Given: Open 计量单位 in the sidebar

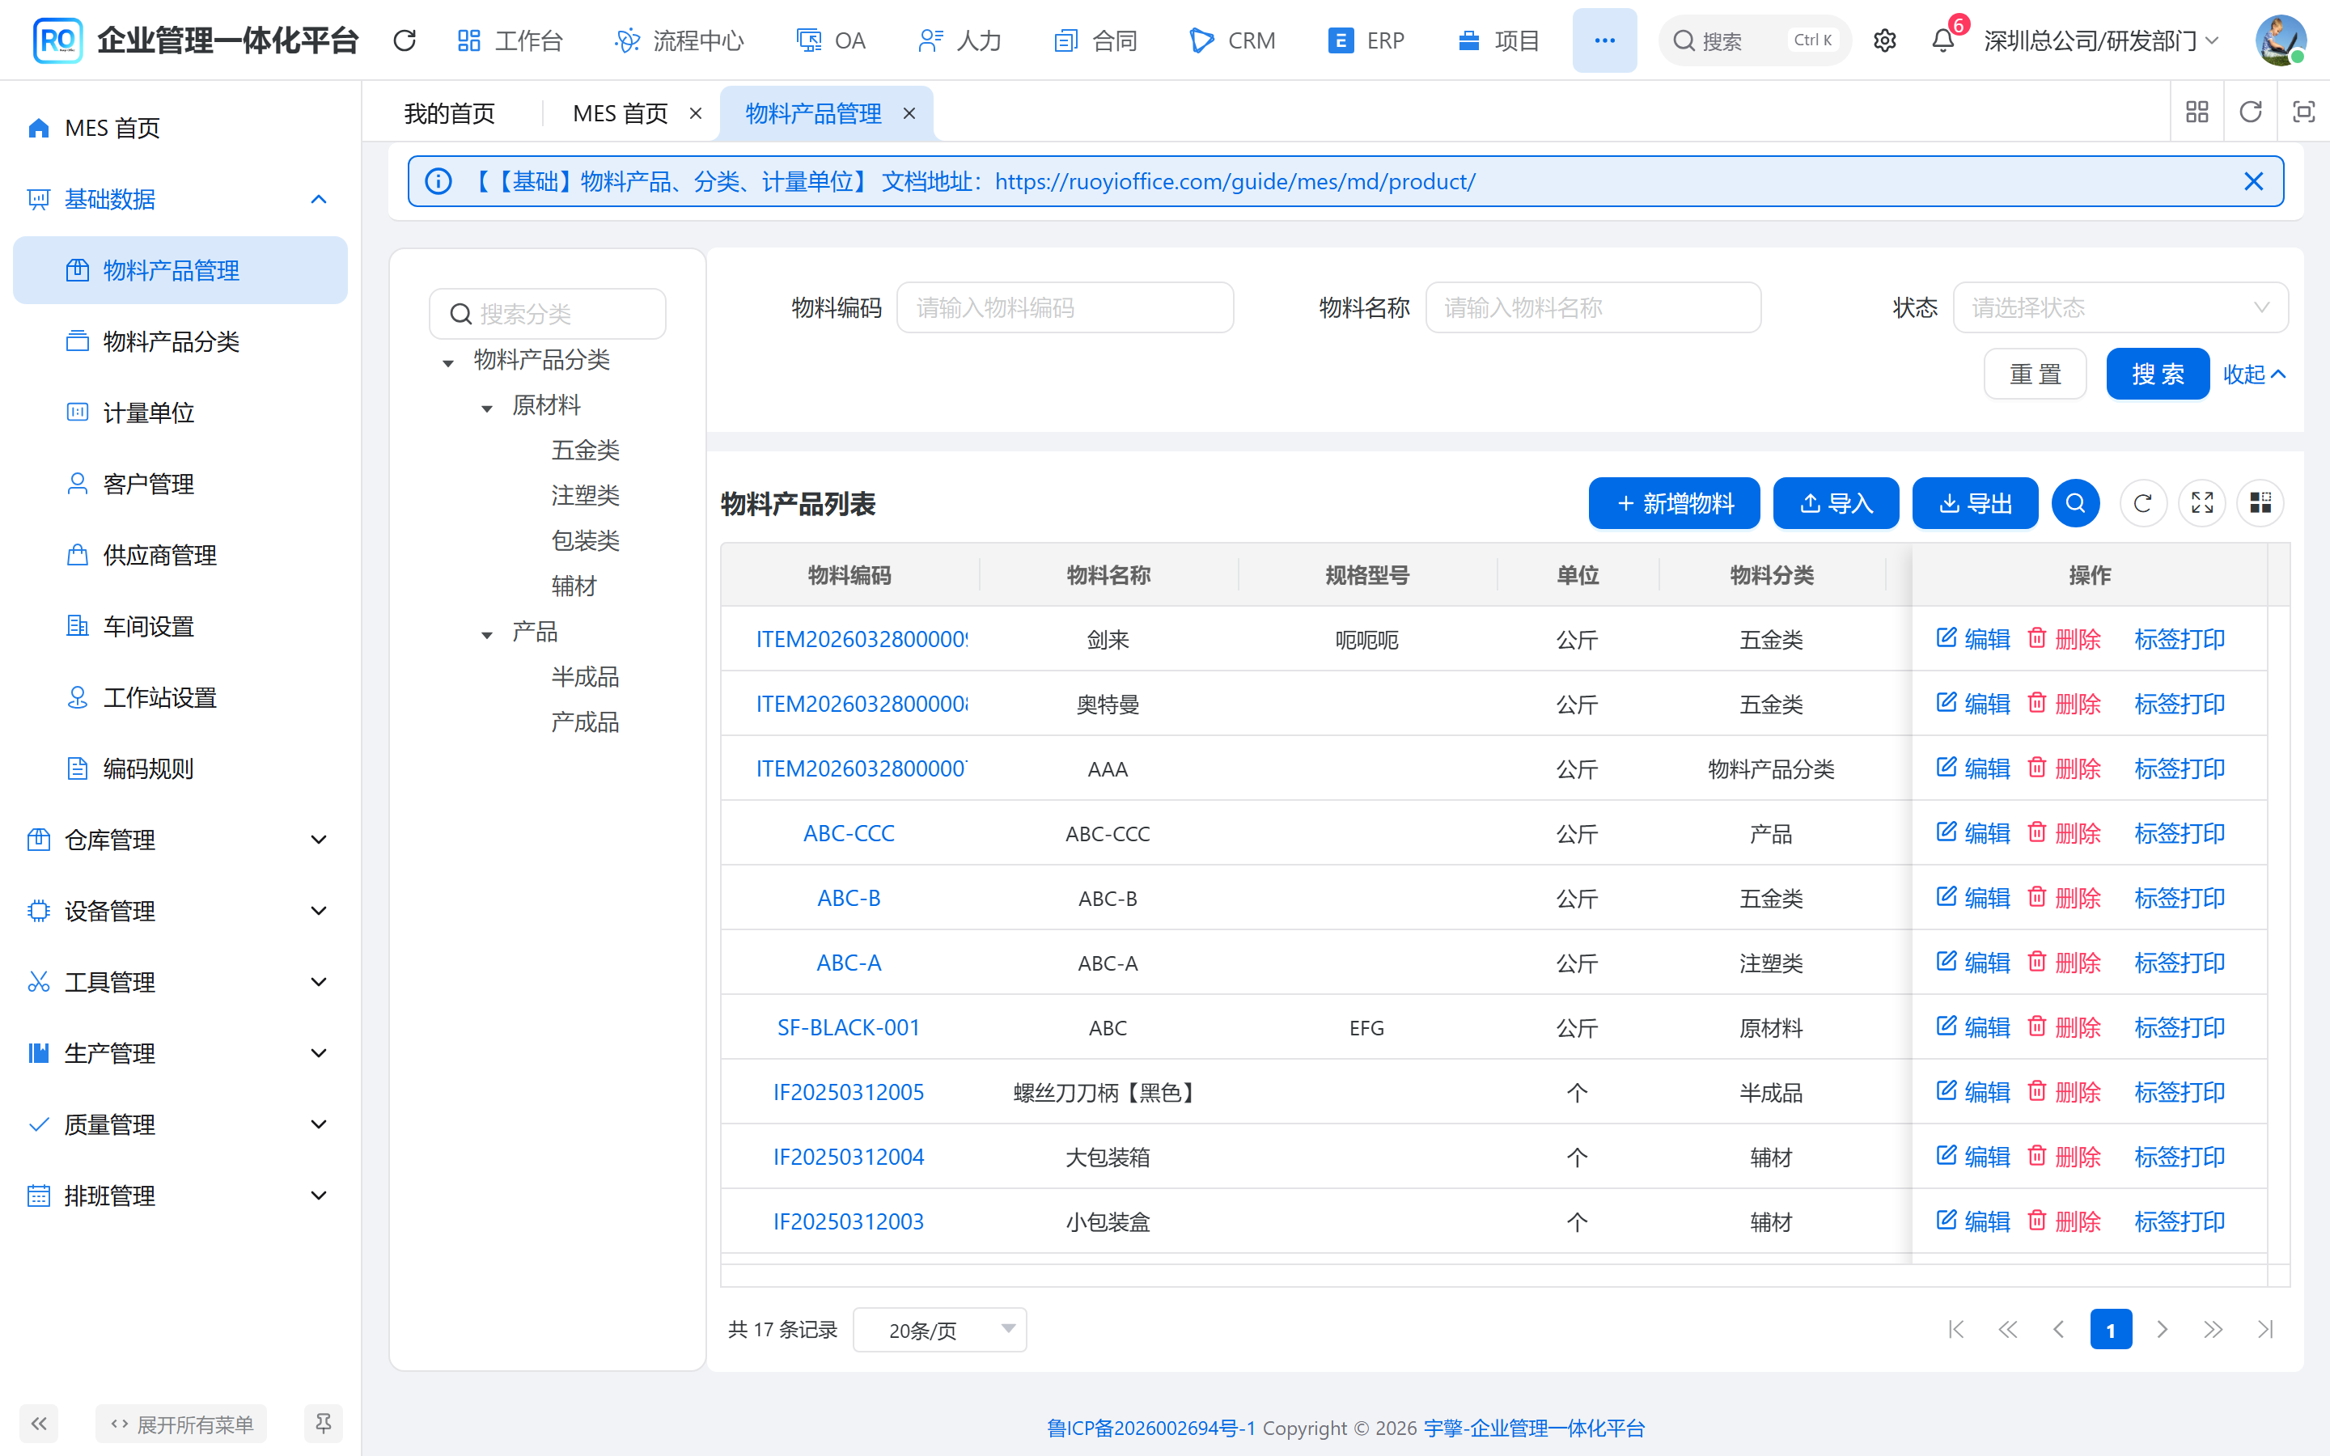Looking at the screenshot, I should pyautogui.click(x=180, y=413).
